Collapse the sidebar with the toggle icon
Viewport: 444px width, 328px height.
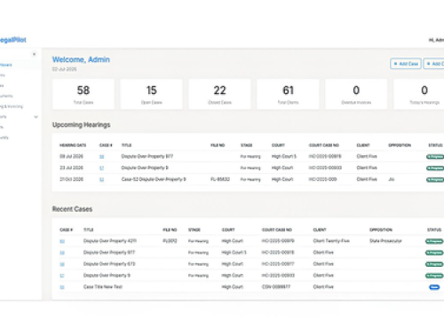(x=34, y=54)
